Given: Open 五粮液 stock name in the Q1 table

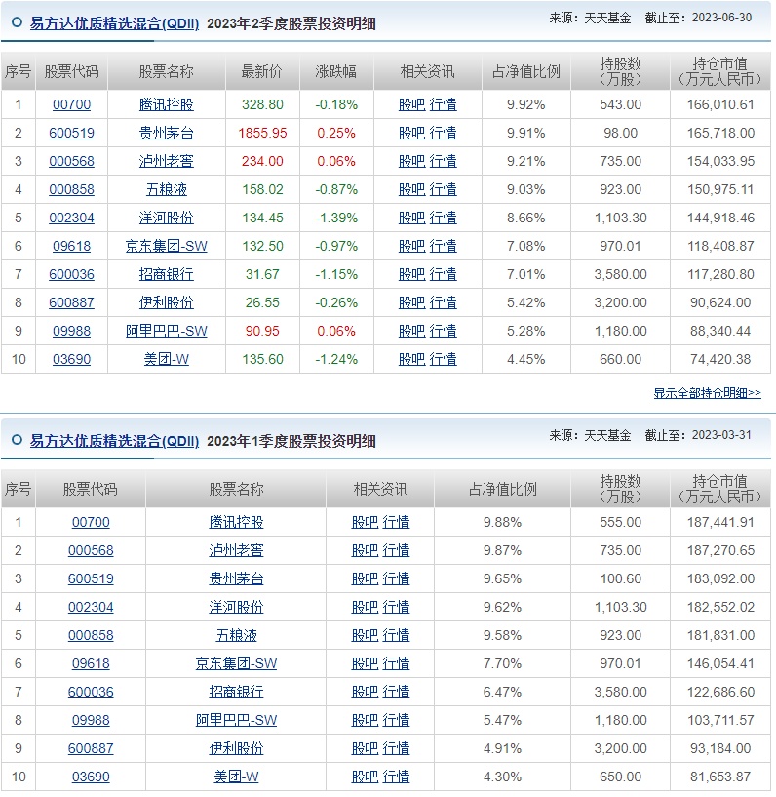Looking at the screenshot, I should (237, 635).
